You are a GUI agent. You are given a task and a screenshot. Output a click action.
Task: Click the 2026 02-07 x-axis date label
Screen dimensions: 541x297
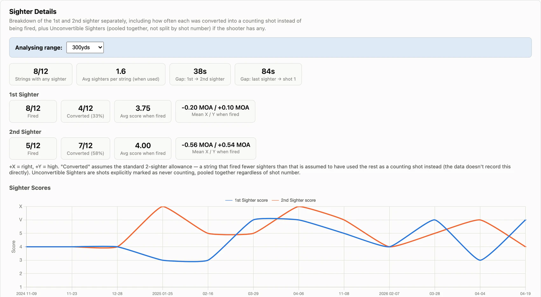coord(389,294)
